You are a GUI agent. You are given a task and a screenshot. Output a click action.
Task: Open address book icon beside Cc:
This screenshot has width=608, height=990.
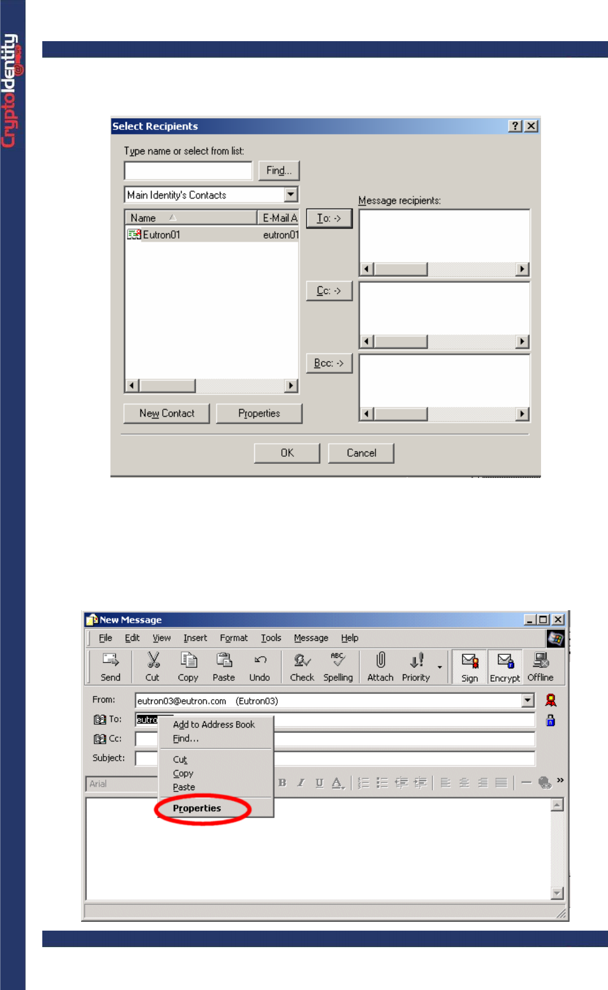coord(100,739)
